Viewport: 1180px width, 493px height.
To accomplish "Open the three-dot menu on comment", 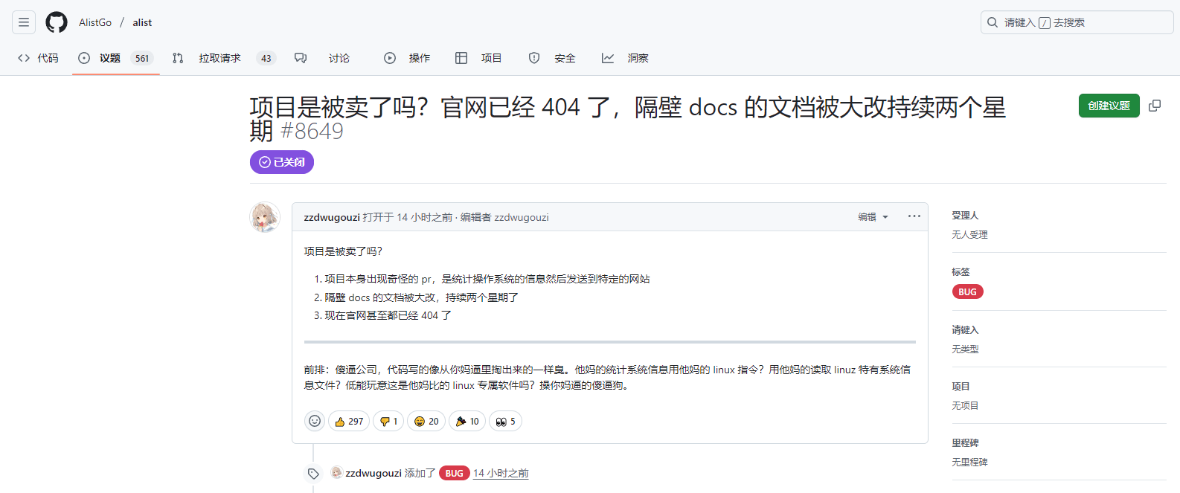I will pos(914,216).
